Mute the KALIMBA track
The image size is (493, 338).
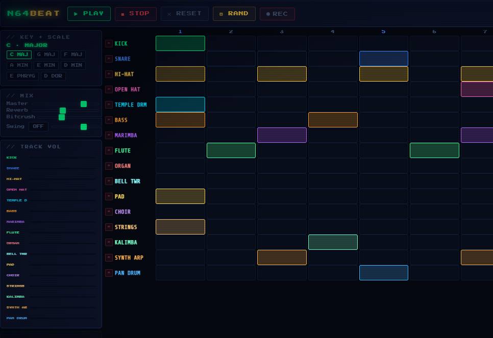click(x=109, y=242)
